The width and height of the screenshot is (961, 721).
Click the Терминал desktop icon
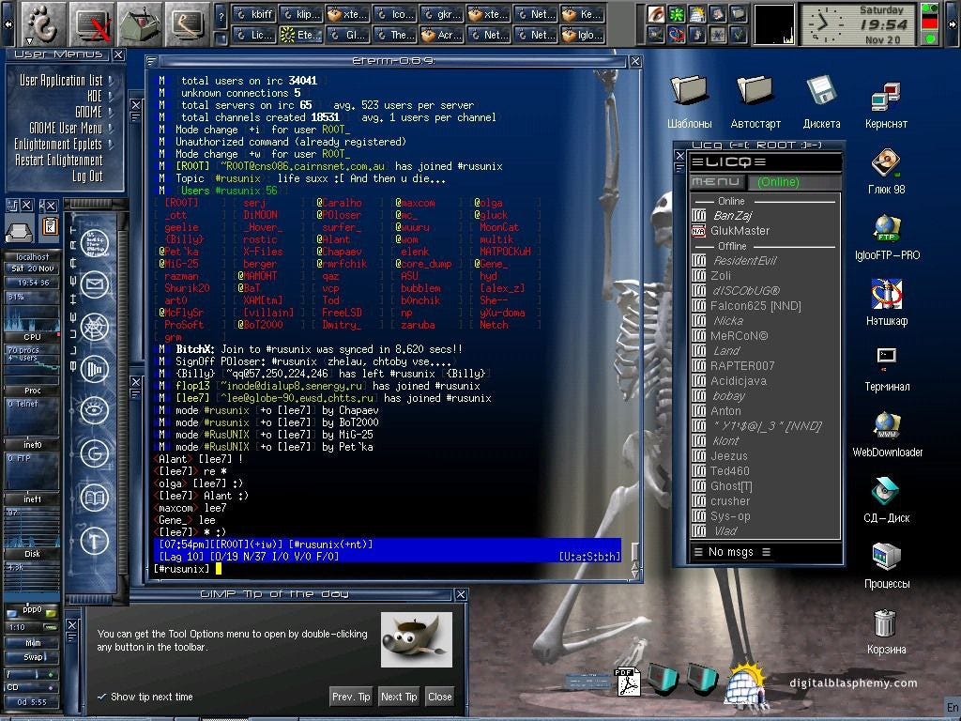887,368
